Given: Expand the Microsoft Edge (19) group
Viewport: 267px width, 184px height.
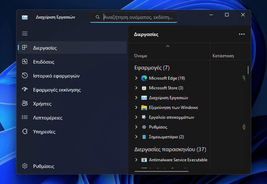Looking at the screenshot, I should tap(136, 78).
